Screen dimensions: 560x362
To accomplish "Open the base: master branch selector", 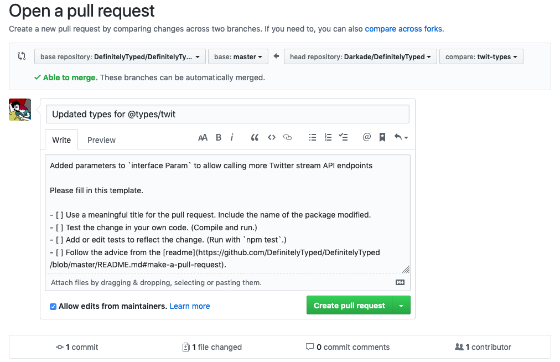I will [238, 56].
